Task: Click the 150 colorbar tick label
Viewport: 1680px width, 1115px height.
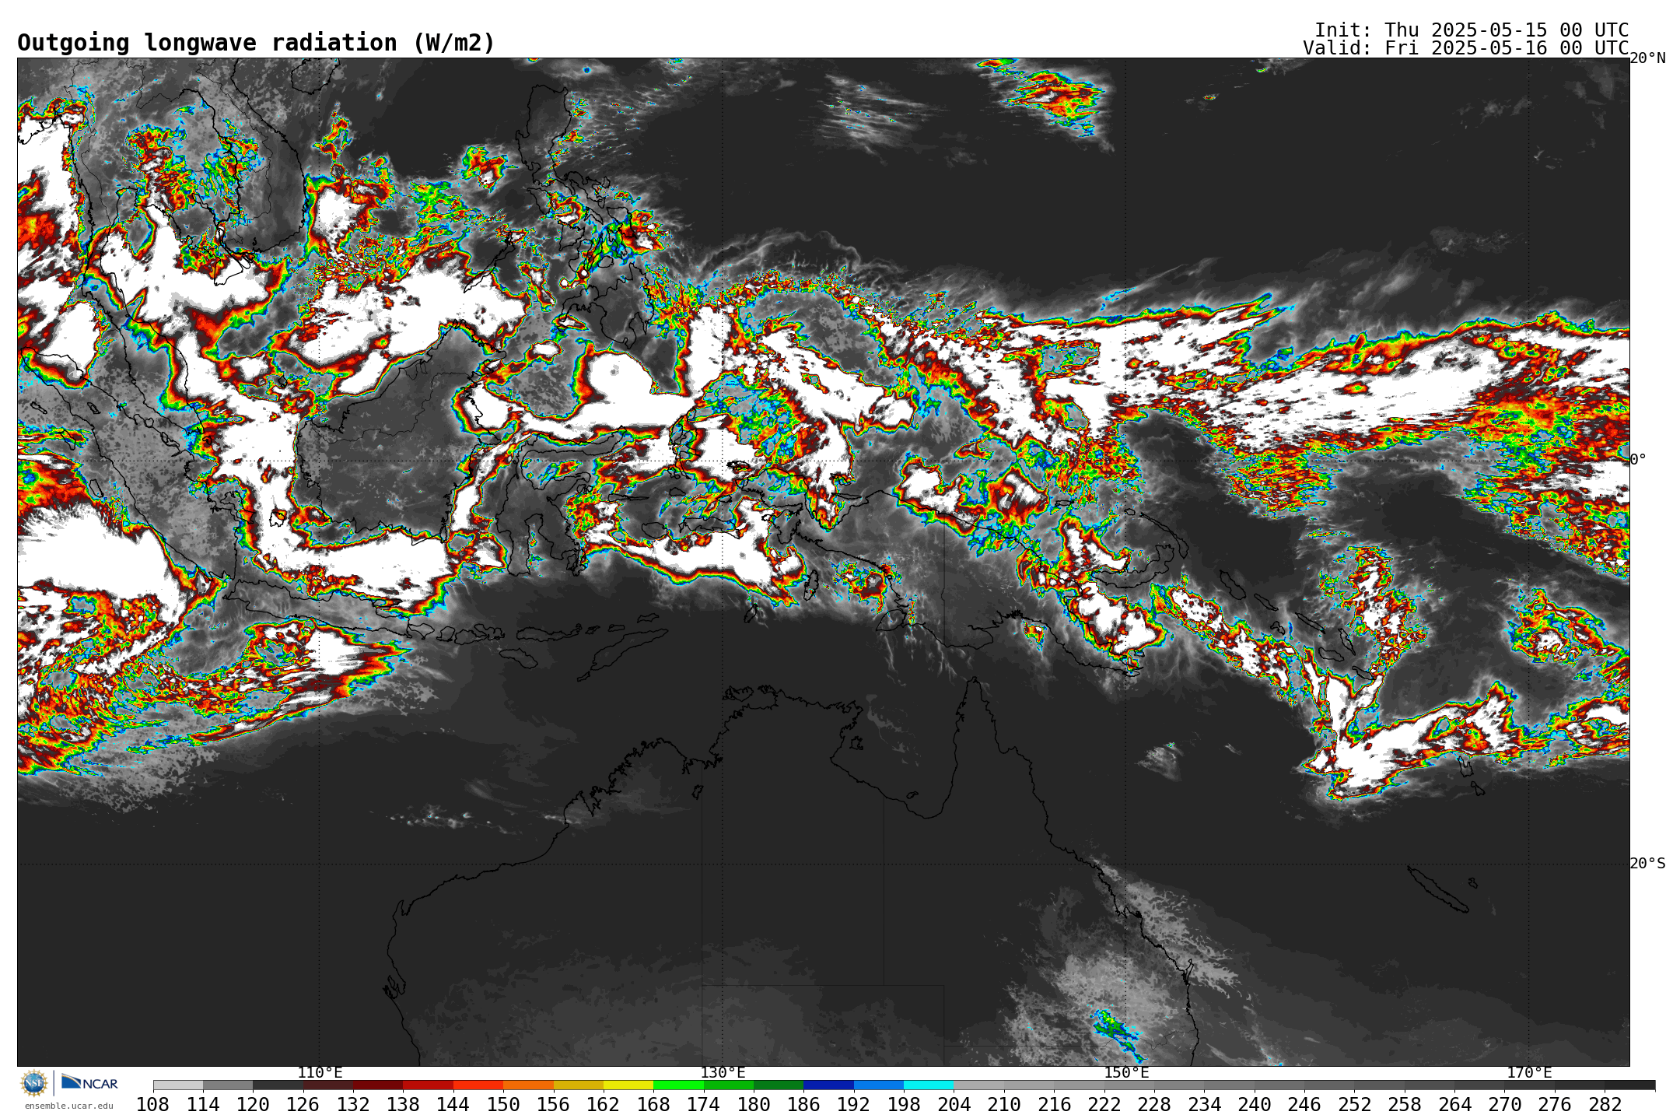Action: (503, 1104)
